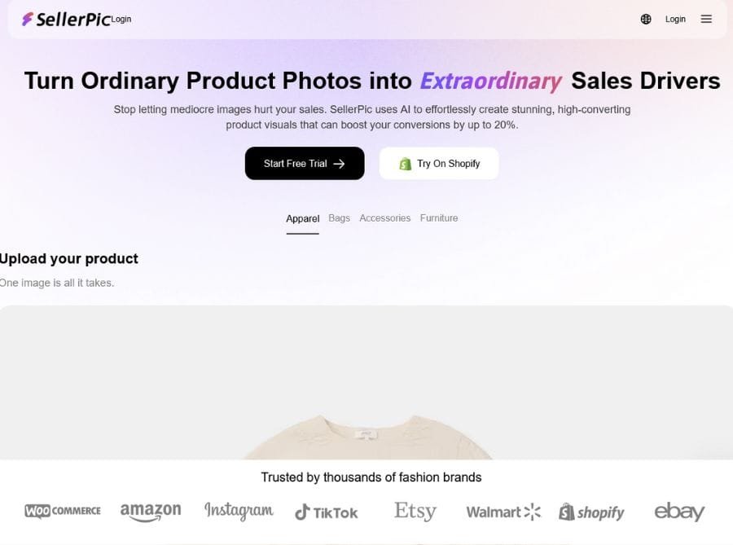Click the Etsy brand logo
Image resolution: width=733 pixels, height=545 pixels.
click(415, 511)
